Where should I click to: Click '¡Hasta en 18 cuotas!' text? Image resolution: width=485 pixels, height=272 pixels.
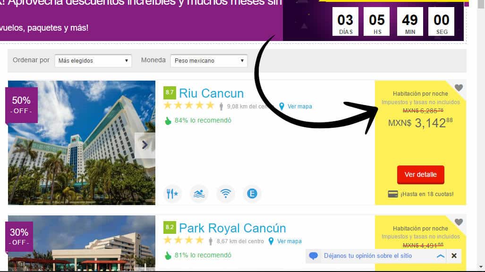click(x=427, y=194)
